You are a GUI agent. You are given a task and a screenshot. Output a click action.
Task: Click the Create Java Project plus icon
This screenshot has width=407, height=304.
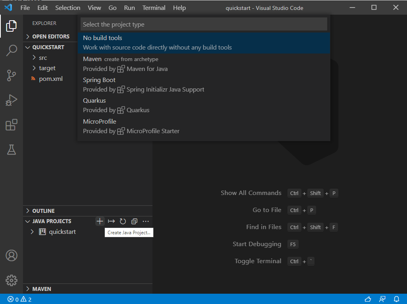(x=100, y=221)
